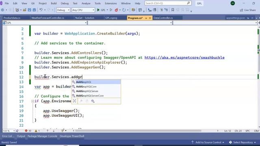Open the Package Manager Console panel
This screenshot has width=260, height=146.
point(42,136)
